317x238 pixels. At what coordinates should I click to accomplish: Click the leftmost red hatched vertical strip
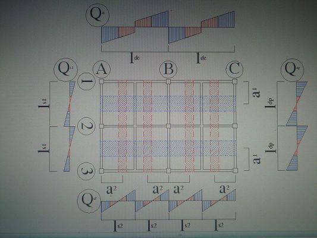pyautogui.click(x=123, y=126)
